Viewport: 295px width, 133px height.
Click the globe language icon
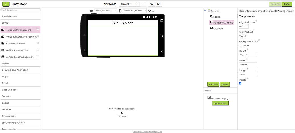(159, 4)
